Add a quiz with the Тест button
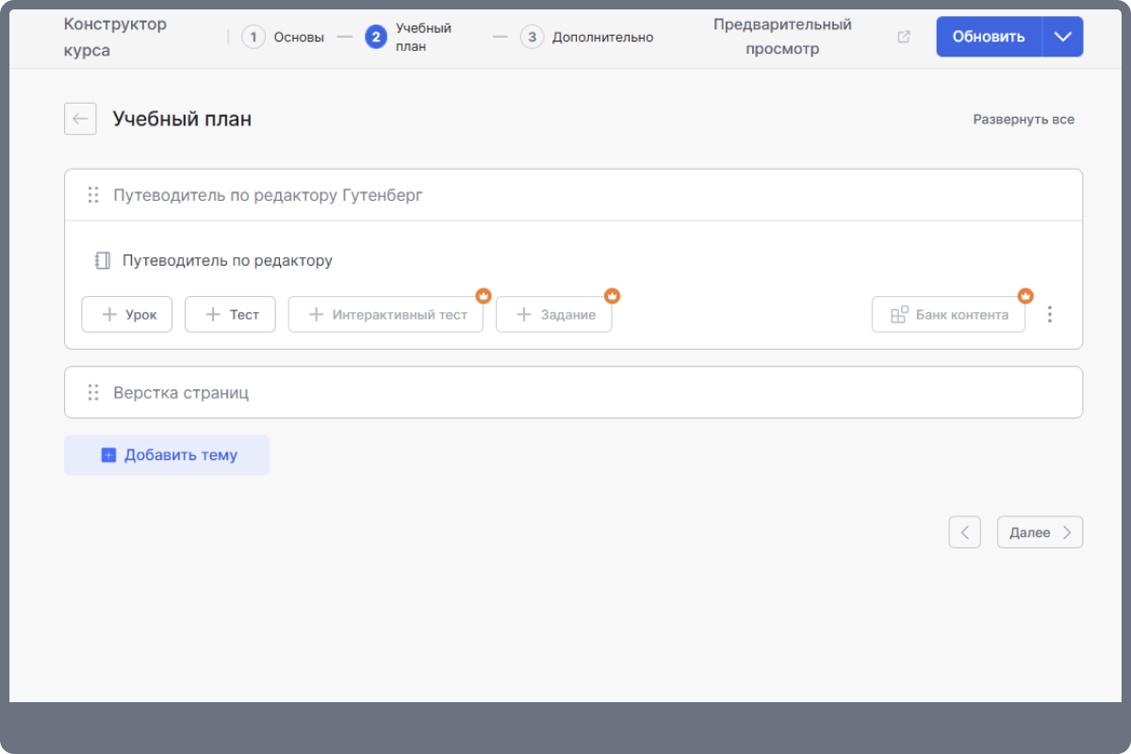 230,315
